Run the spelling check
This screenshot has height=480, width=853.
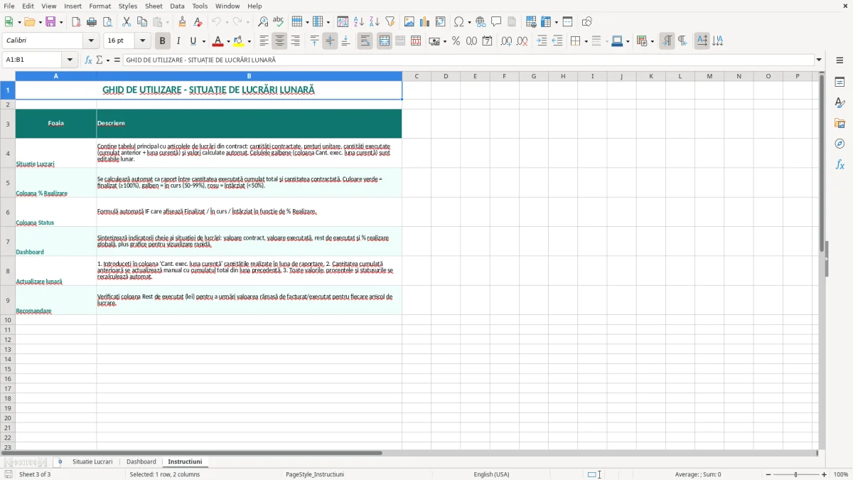pos(279,22)
